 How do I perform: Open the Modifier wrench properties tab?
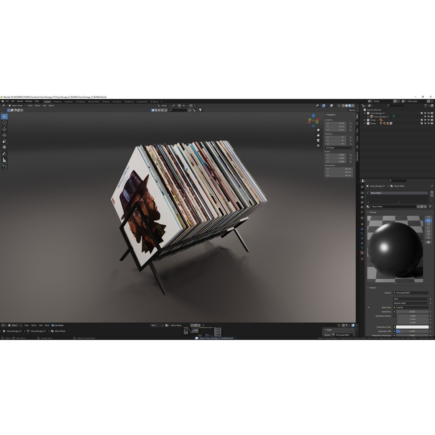point(362,229)
